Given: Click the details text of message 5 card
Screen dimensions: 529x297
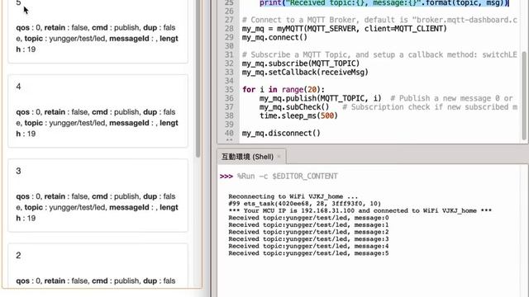Looking at the screenshot, I should coord(98,39).
